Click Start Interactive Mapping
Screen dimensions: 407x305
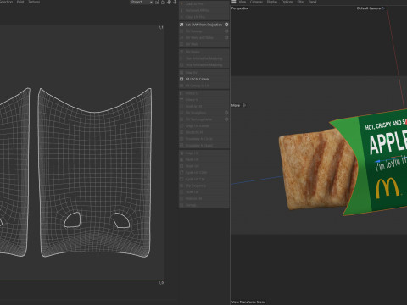pyautogui.click(x=203, y=58)
